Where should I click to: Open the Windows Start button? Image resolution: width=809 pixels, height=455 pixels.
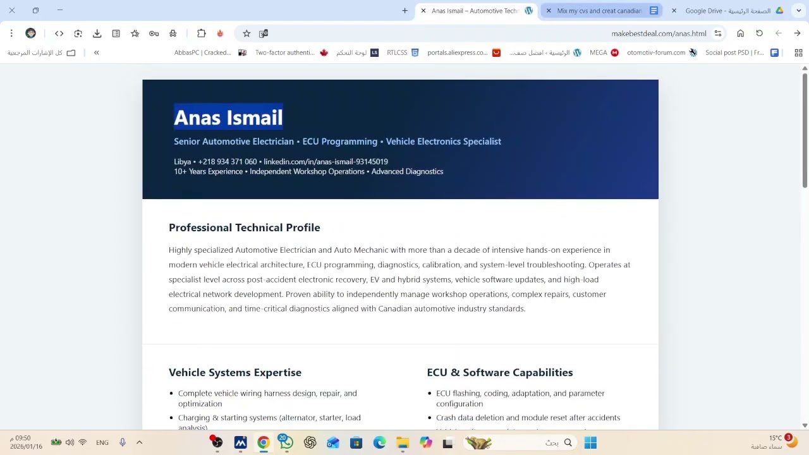point(590,443)
